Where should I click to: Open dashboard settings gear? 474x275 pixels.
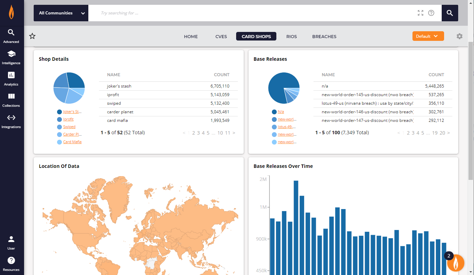(x=460, y=36)
